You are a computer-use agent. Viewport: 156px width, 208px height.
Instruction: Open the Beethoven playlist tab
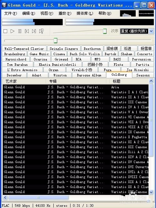pyautogui.click(x=92, y=49)
